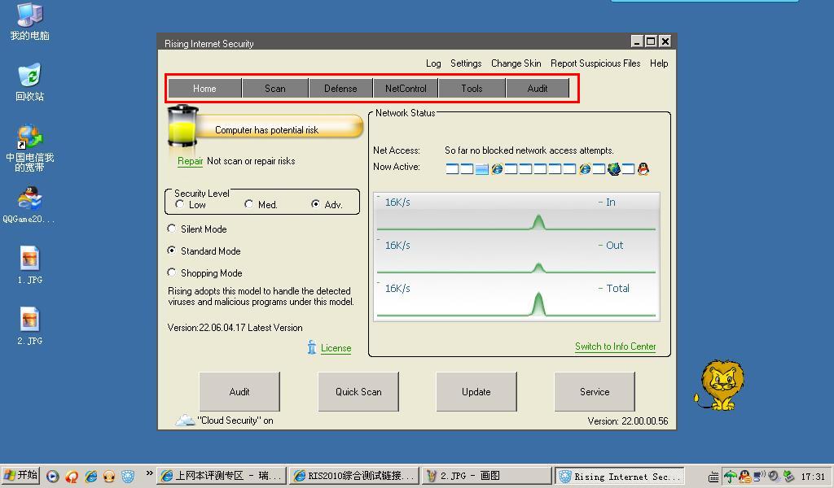
Task: Open the 我的电脑 desktop icon
Action: (29, 22)
